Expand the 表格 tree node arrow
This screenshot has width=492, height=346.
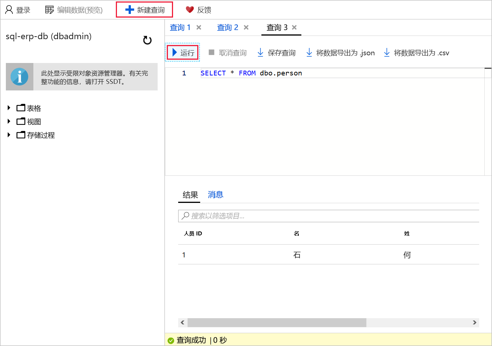[x=9, y=108]
